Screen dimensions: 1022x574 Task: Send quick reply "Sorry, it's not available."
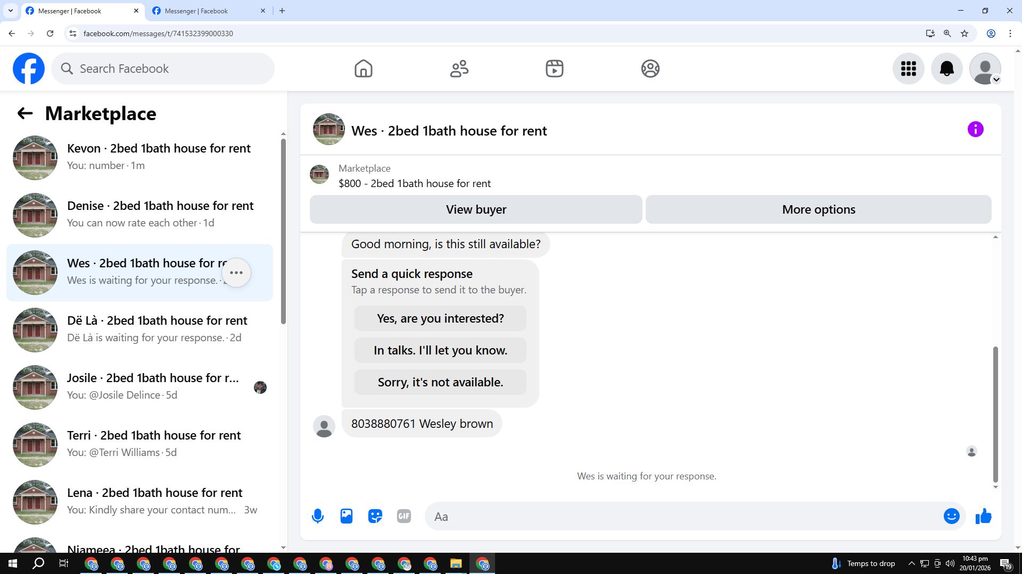click(x=440, y=382)
